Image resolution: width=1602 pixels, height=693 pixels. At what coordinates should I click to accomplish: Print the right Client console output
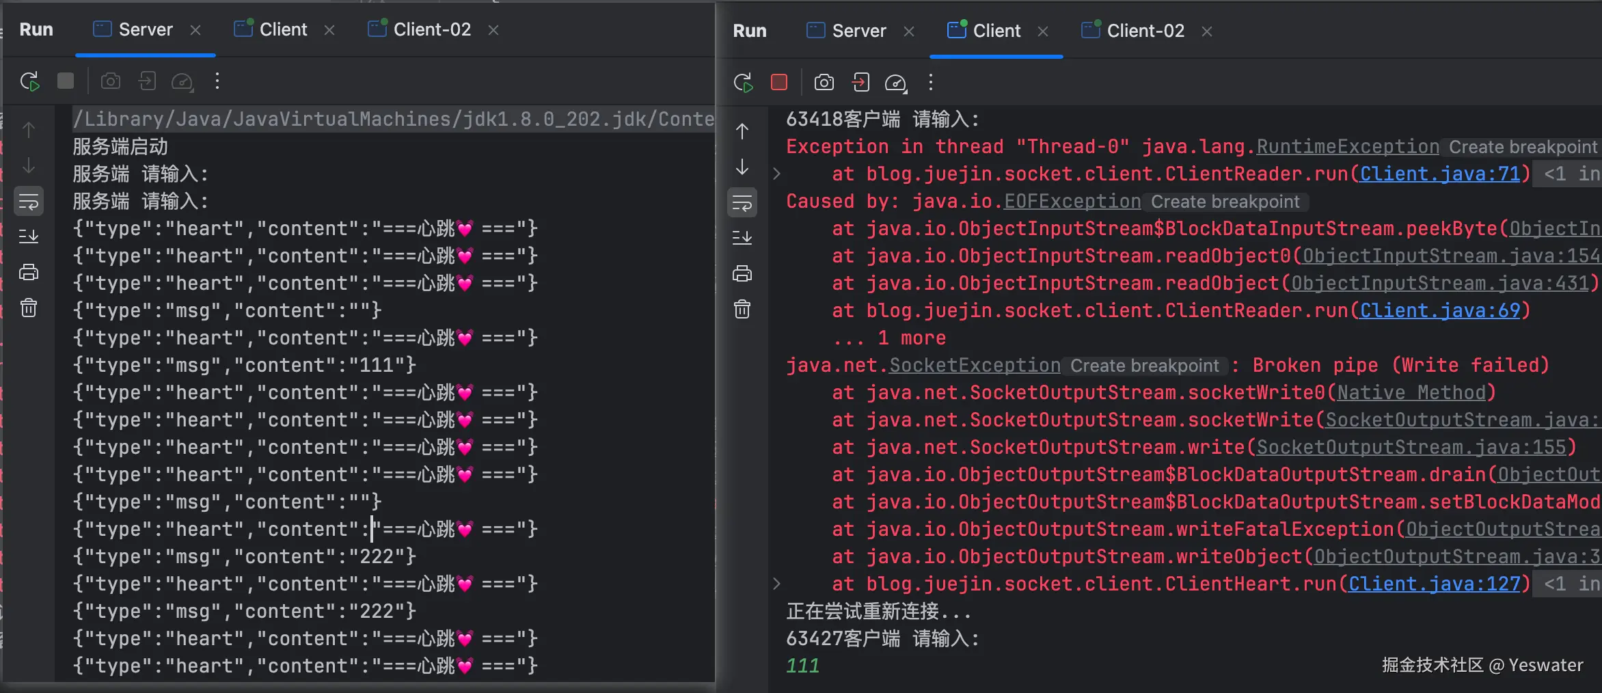[x=742, y=273]
